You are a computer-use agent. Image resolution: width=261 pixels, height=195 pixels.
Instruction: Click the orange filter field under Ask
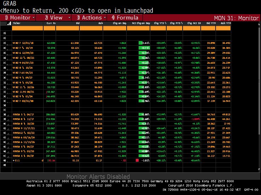pos(91,28)
